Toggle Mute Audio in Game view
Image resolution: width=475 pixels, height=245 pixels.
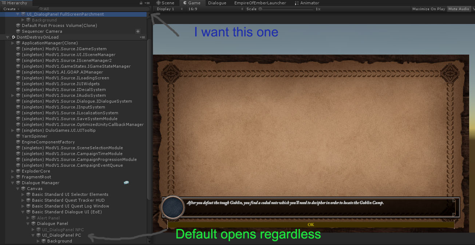(x=459, y=9)
